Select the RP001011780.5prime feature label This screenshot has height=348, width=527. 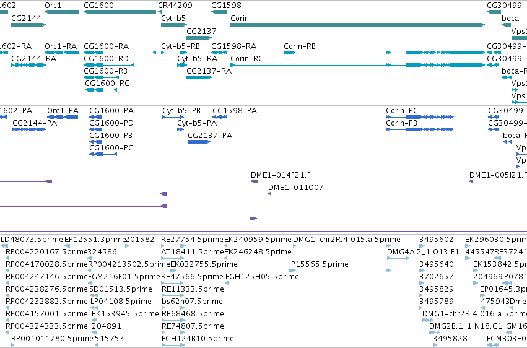52,339
